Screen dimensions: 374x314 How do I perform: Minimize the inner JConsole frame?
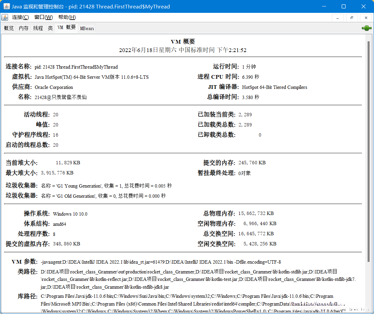(x=338, y=18)
